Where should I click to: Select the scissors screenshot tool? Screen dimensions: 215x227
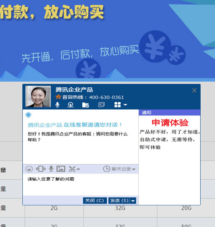point(72,169)
